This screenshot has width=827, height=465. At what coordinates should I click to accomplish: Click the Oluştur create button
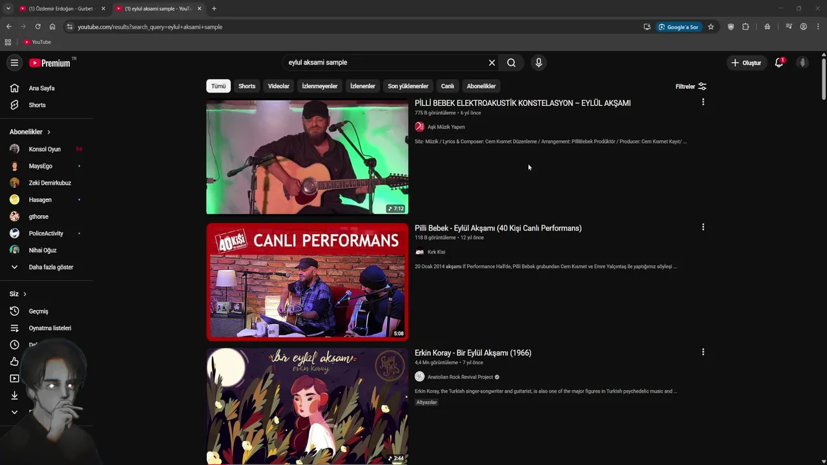pyautogui.click(x=746, y=63)
